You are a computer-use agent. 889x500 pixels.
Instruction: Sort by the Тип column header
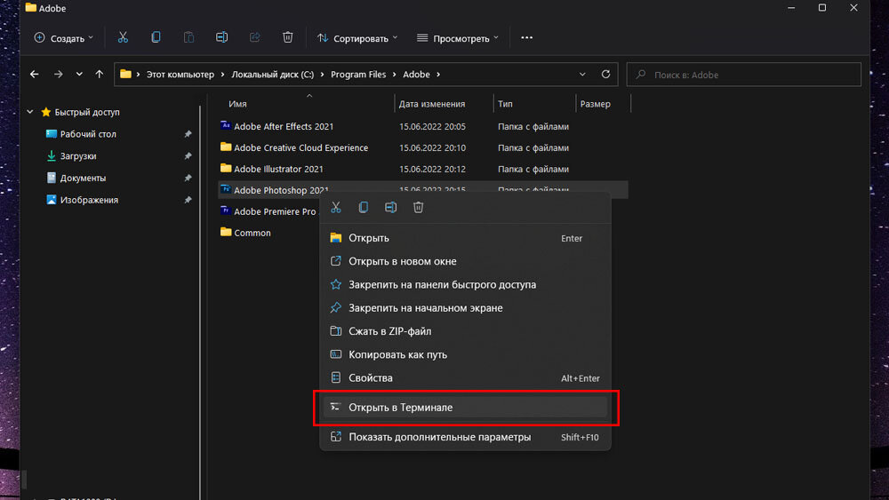[505, 104]
